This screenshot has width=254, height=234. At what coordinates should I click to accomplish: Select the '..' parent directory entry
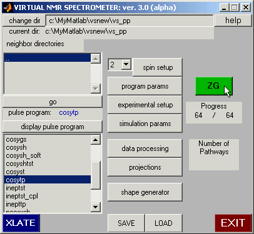click(x=48, y=58)
